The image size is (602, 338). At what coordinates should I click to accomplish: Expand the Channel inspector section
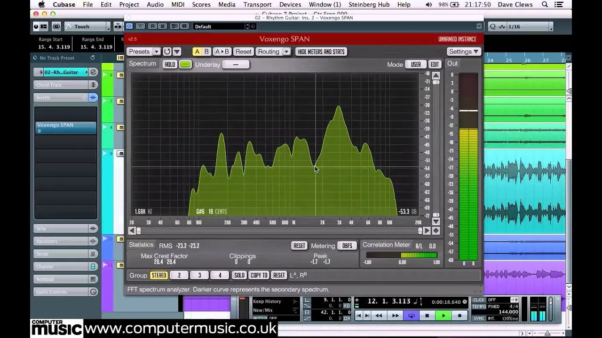66,267
